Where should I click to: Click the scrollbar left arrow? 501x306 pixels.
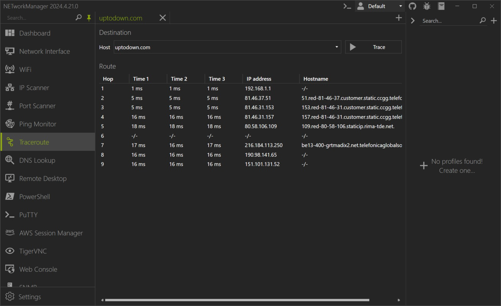point(102,300)
